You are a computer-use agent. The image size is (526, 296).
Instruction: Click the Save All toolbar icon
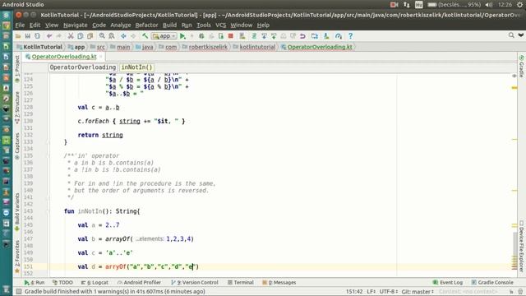tap(27, 36)
